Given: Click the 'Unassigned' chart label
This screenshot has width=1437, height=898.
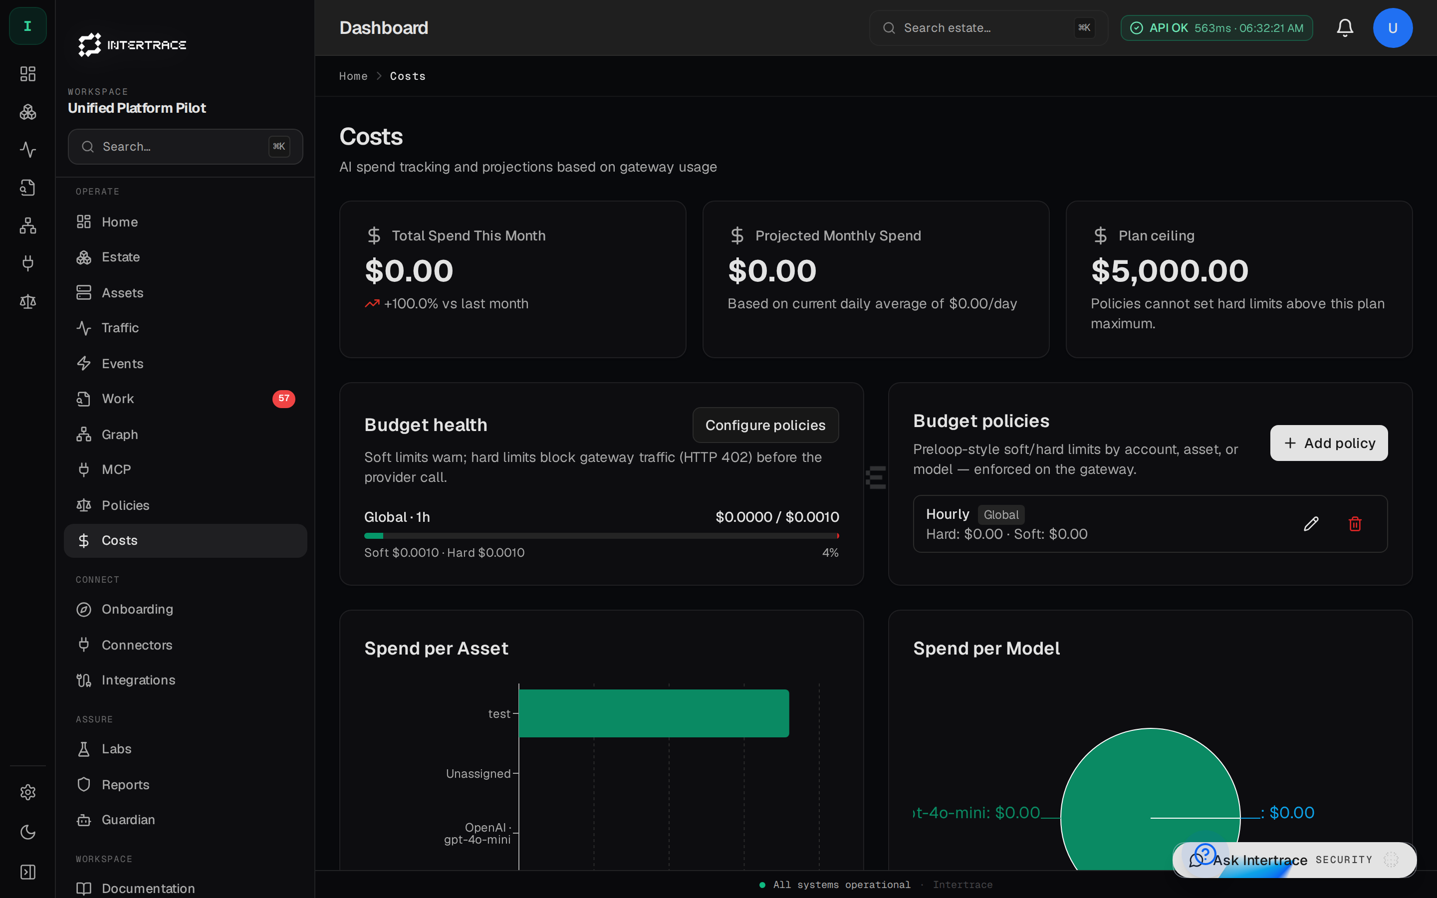Looking at the screenshot, I should [x=478, y=773].
